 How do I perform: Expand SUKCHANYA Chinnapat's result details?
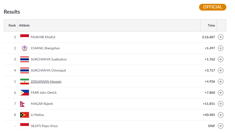pos(221,70)
